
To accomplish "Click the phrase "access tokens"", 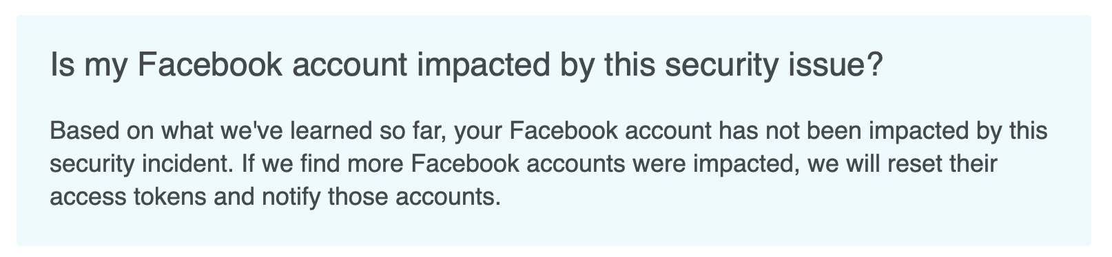I will point(128,197).
